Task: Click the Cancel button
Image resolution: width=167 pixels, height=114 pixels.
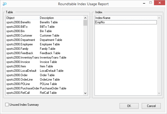Action: tap(151, 106)
